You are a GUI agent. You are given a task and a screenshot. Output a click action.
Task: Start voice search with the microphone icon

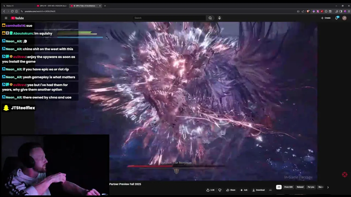tap(219, 18)
